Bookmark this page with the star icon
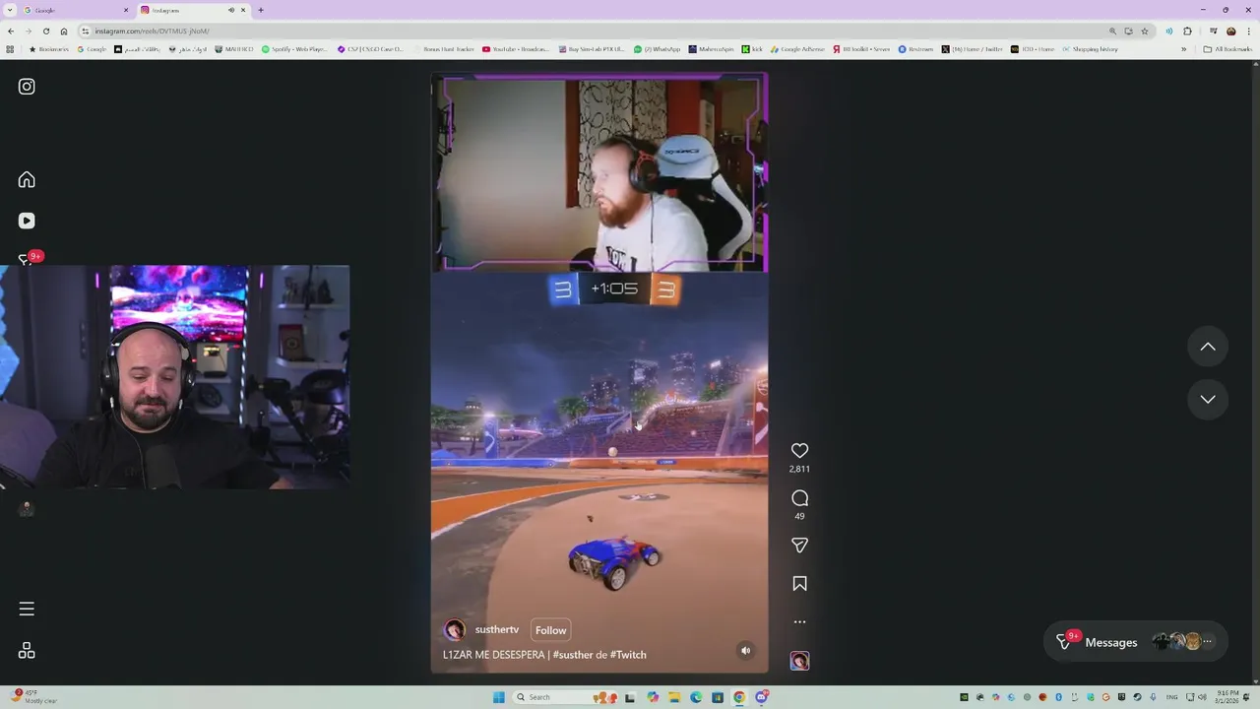 (1145, 32)
